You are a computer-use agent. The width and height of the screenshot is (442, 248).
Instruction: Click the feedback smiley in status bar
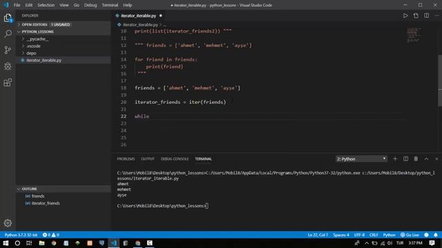(x=426, y=235)
